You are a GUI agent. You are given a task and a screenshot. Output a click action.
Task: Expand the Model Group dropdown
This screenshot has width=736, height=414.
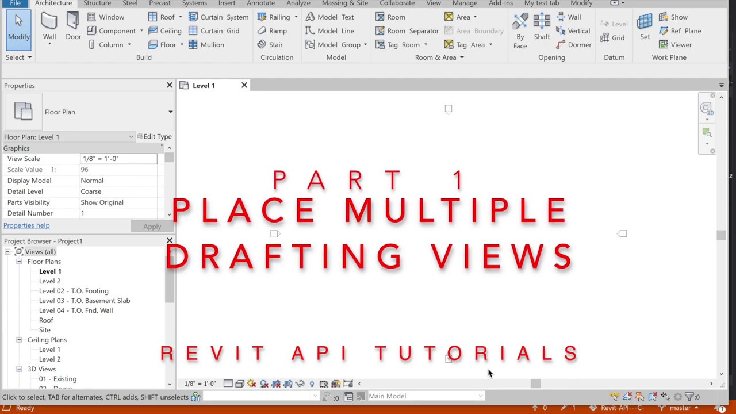[365, 45]
